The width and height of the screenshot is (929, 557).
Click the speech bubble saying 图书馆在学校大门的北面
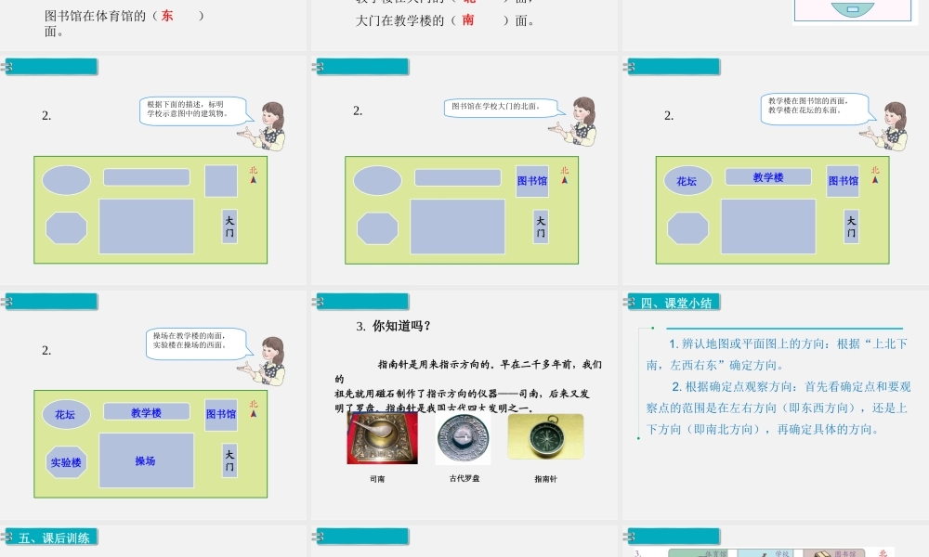click(x=502, y=108)
